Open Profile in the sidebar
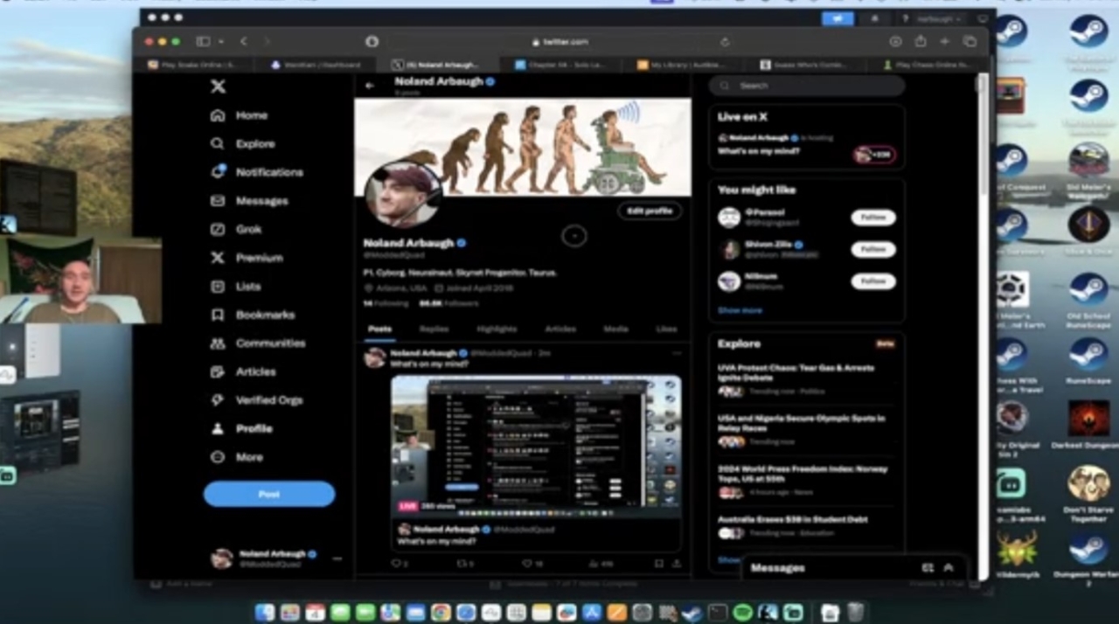 tap(242, 429)
